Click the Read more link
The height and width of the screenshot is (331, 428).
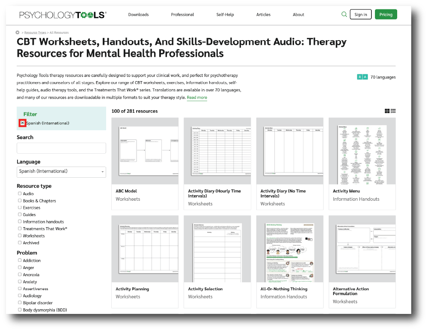[x=197, y=97]
